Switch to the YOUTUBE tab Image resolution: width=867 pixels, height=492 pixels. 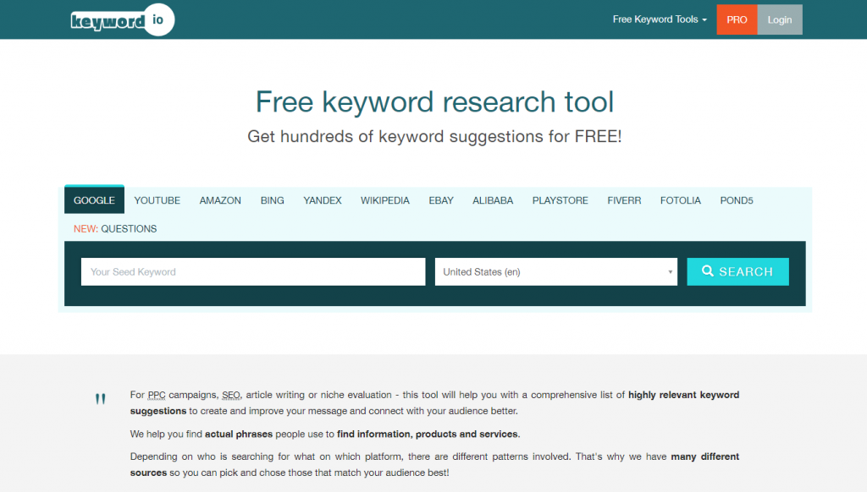click(157, 200)
